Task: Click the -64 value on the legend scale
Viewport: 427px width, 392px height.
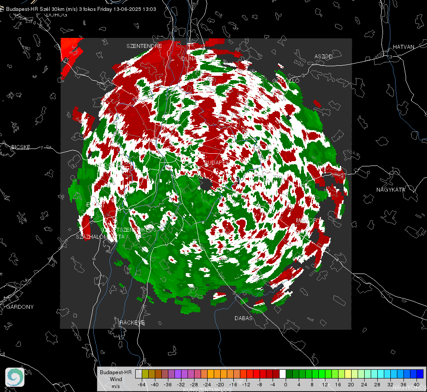Action: pos(142,385)
